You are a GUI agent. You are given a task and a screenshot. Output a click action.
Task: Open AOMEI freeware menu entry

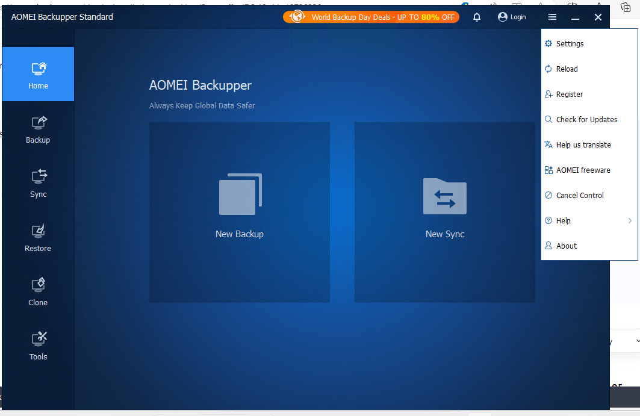coord(589,170)
